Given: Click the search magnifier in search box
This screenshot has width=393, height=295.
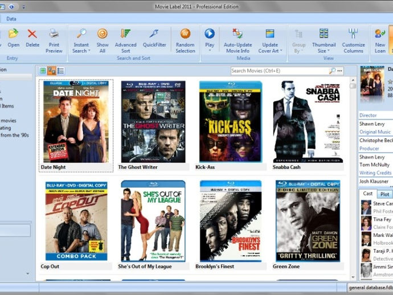Looking at the screenshot, I should pyautogui.click(x=332, y=71).
